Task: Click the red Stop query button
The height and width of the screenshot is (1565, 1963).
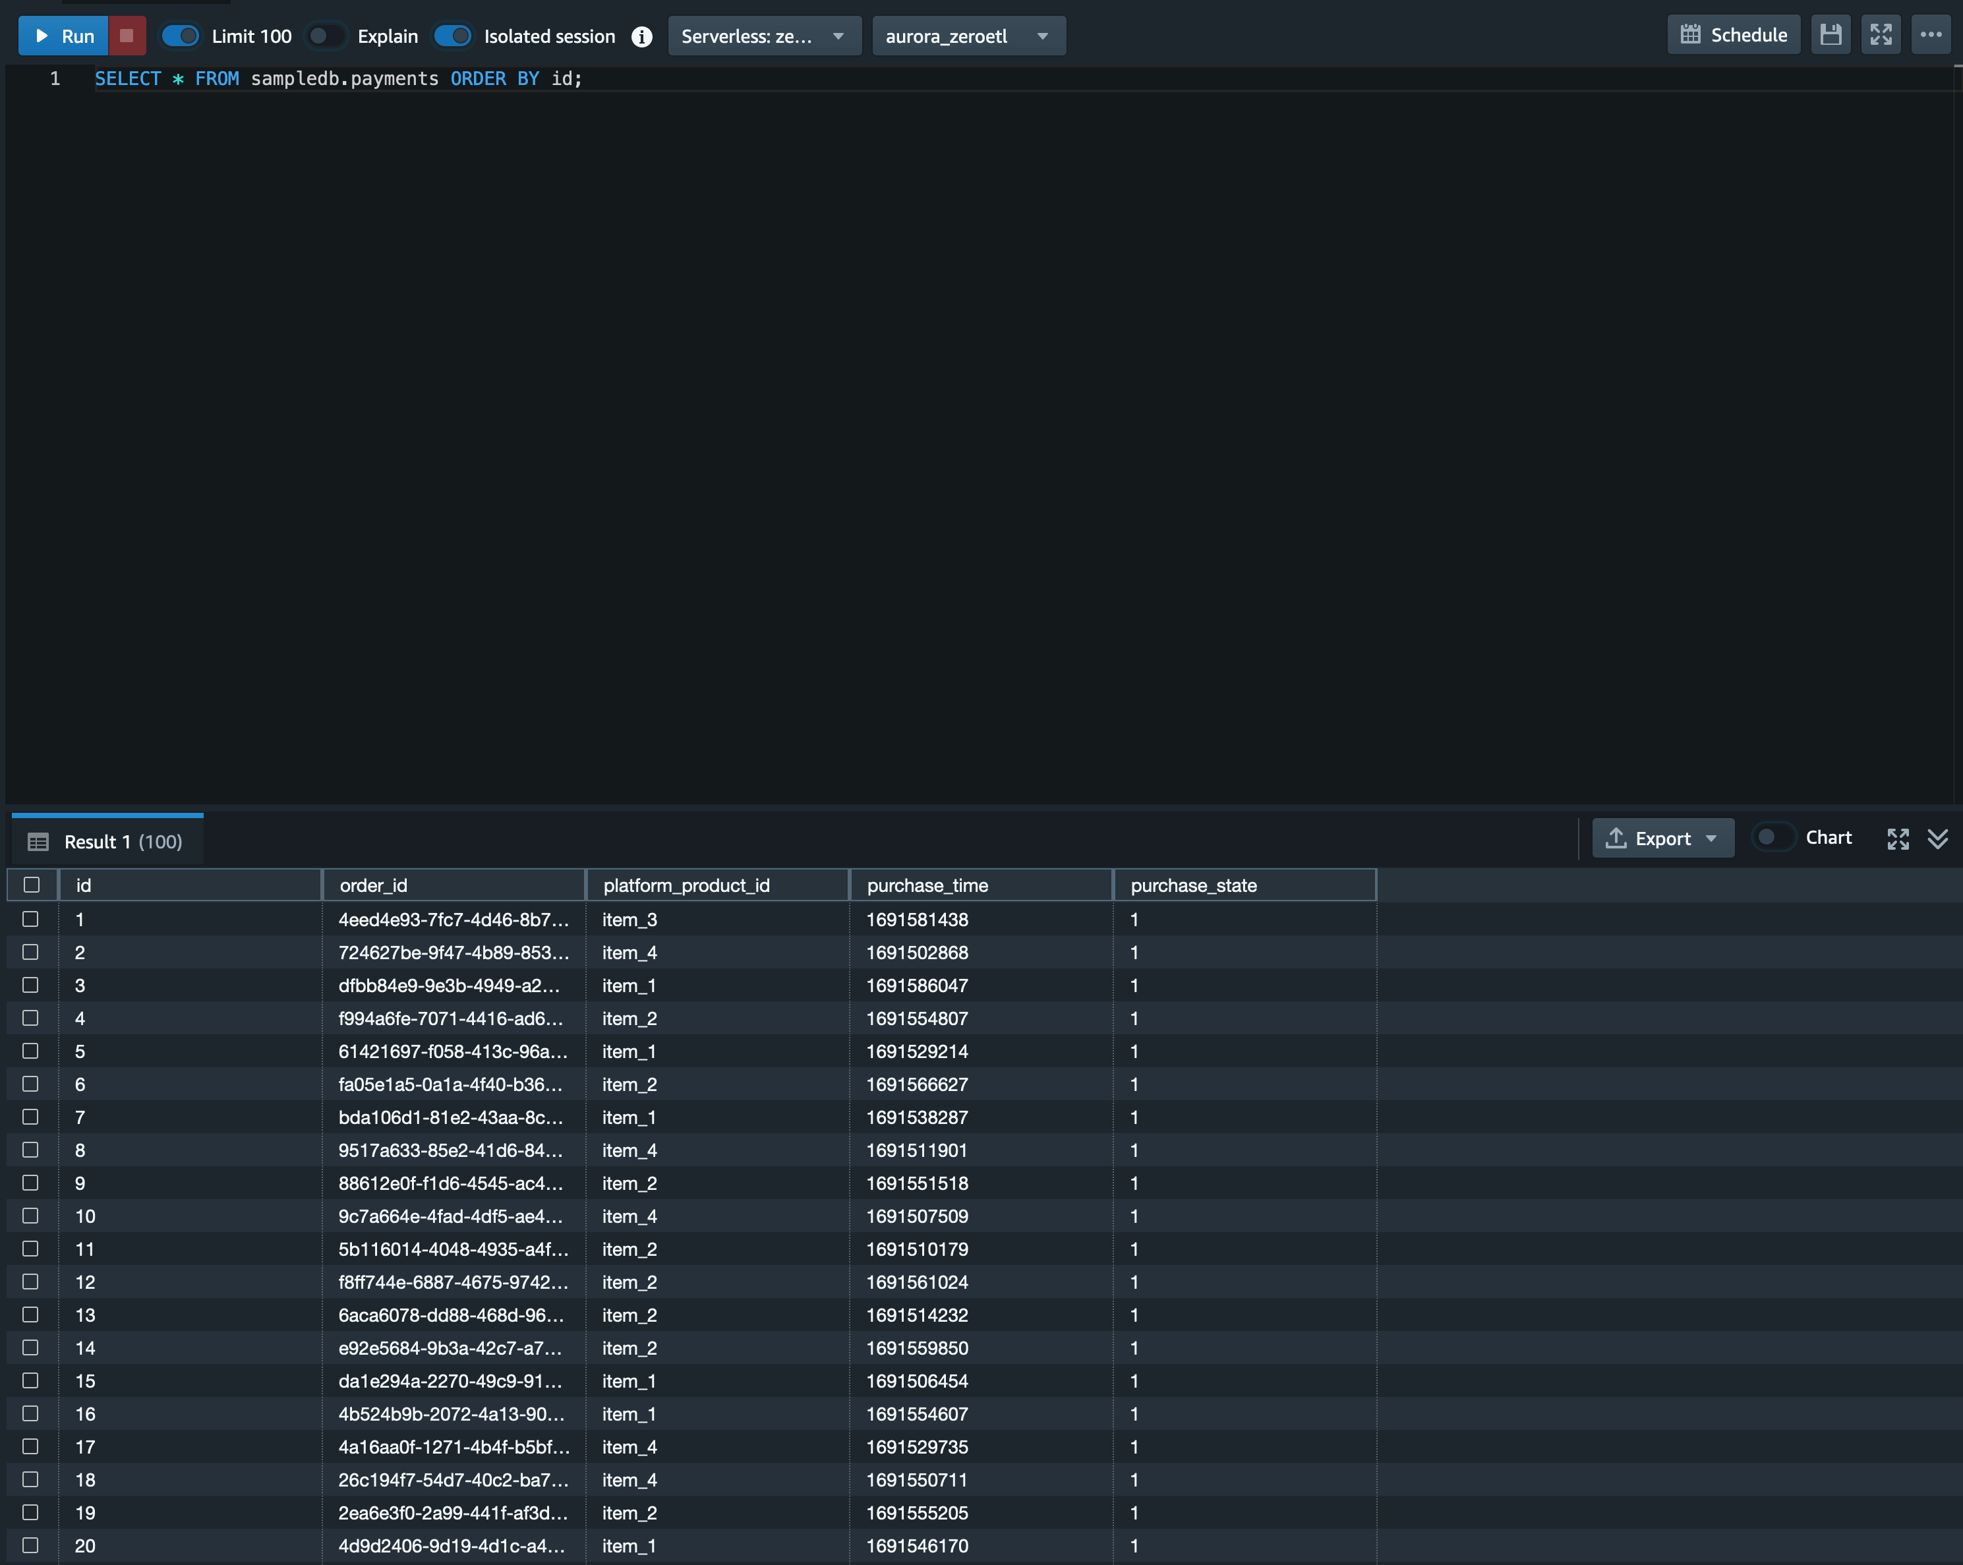Action: 127,36
